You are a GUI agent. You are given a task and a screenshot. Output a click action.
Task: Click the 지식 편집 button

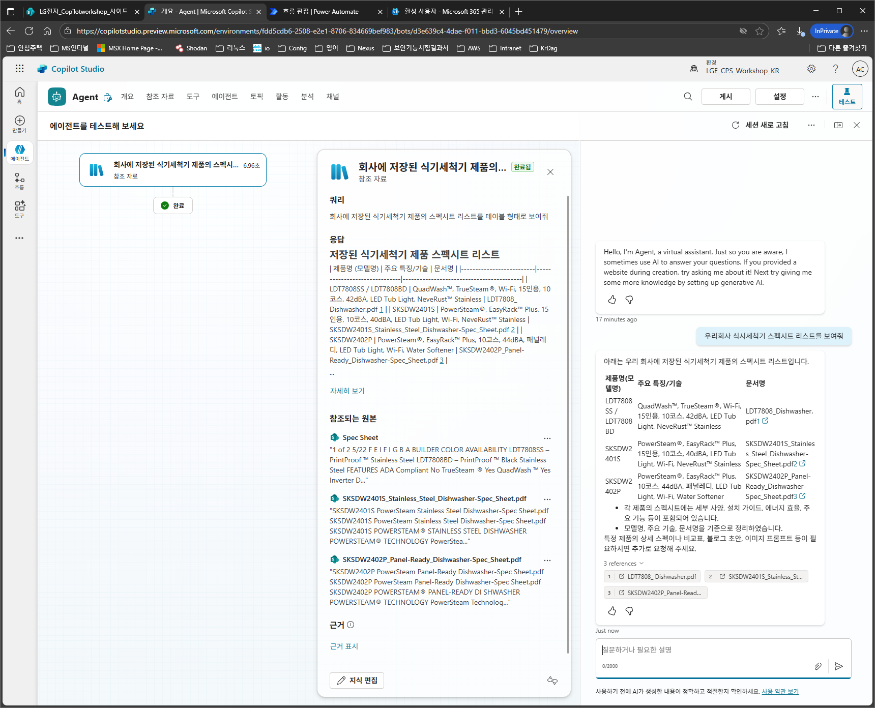(x=357, y=681)
